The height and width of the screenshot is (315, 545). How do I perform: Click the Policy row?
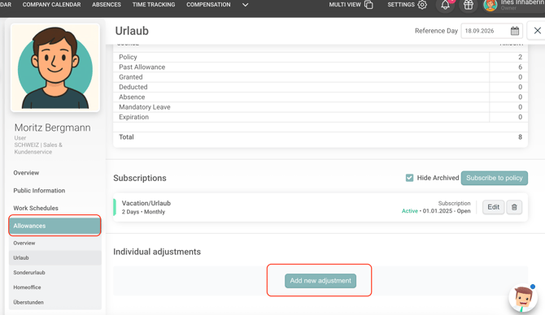320,57
